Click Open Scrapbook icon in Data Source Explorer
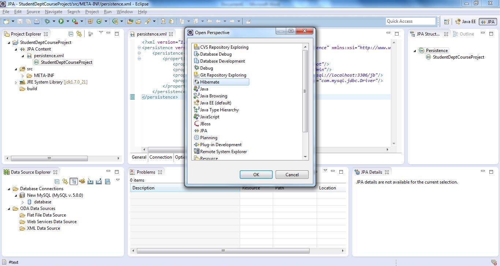Screen dimensions: 500x266 coord(108,181)
